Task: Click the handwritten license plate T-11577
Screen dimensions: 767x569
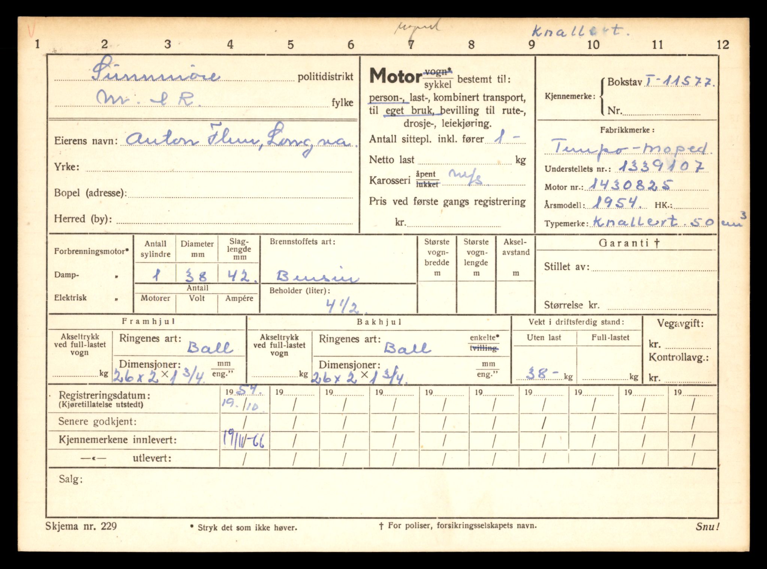Action: (679, 82)
